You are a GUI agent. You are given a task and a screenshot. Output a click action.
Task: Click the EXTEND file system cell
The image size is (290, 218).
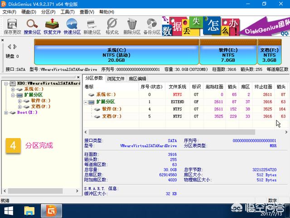pyautogui.click(x=177, y=102)
